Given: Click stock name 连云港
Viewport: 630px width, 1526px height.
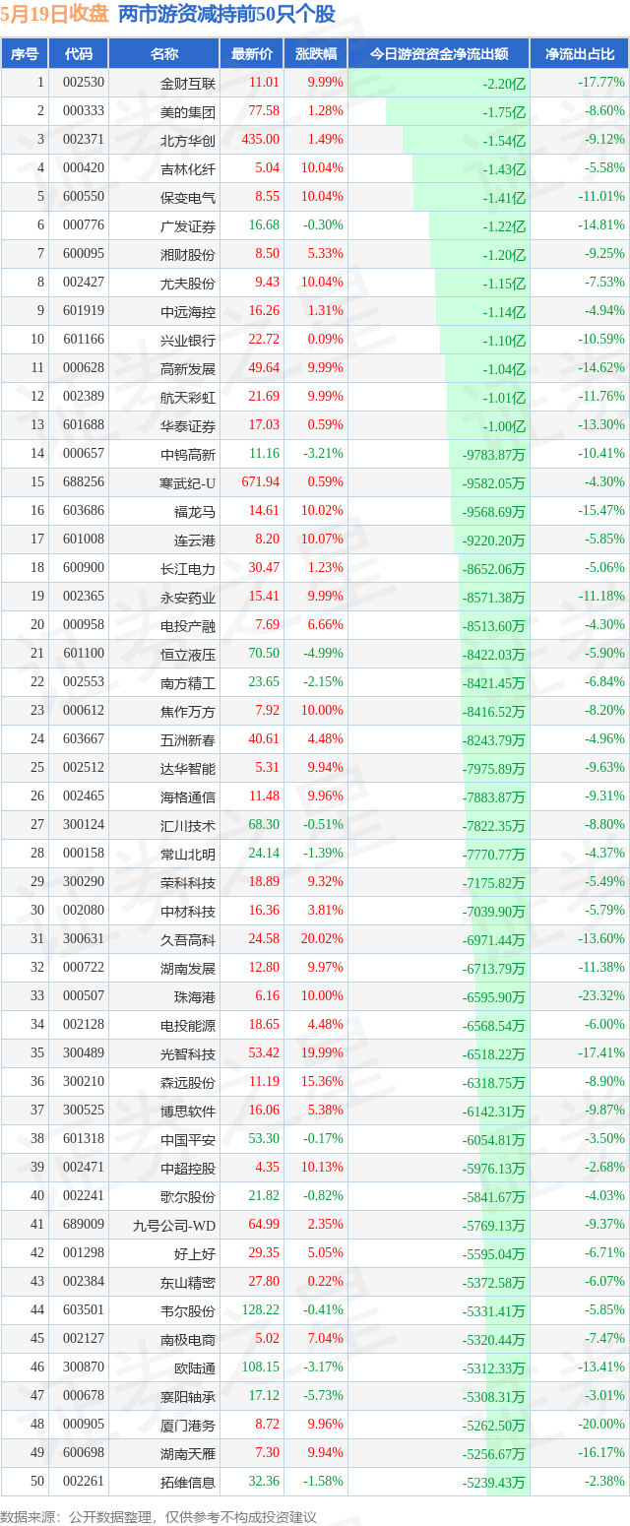Looking at the screenshot, I should pos(196,540).
